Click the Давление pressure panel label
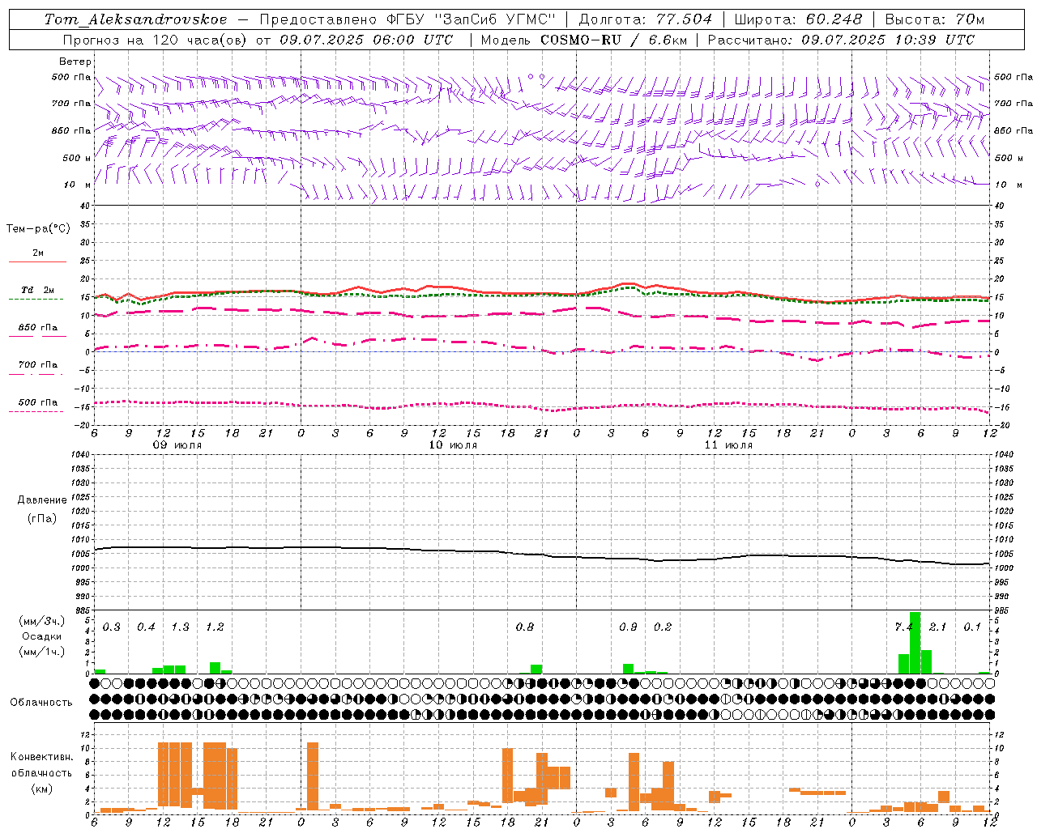1037x829 pixels. tap(42, 500)
